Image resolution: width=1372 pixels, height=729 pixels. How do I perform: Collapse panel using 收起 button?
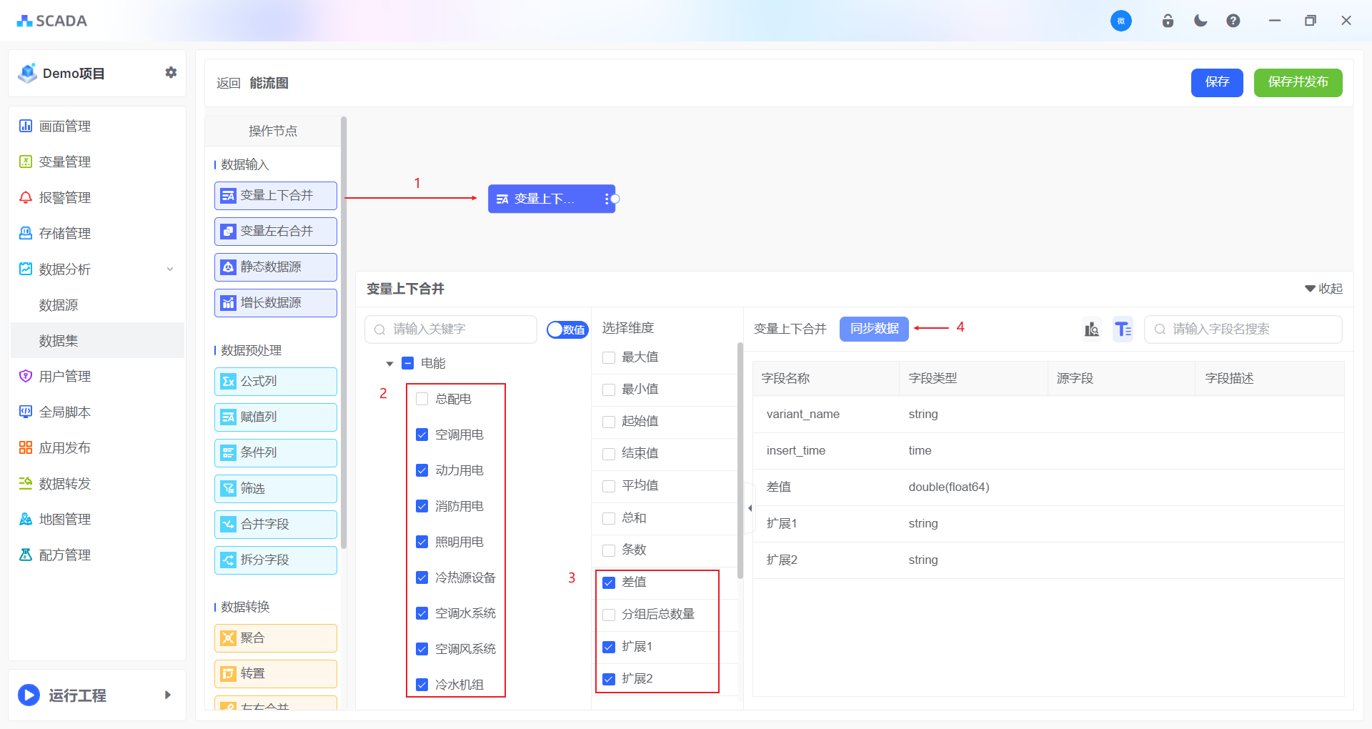pyautogui.click(x=1323, y=289)
